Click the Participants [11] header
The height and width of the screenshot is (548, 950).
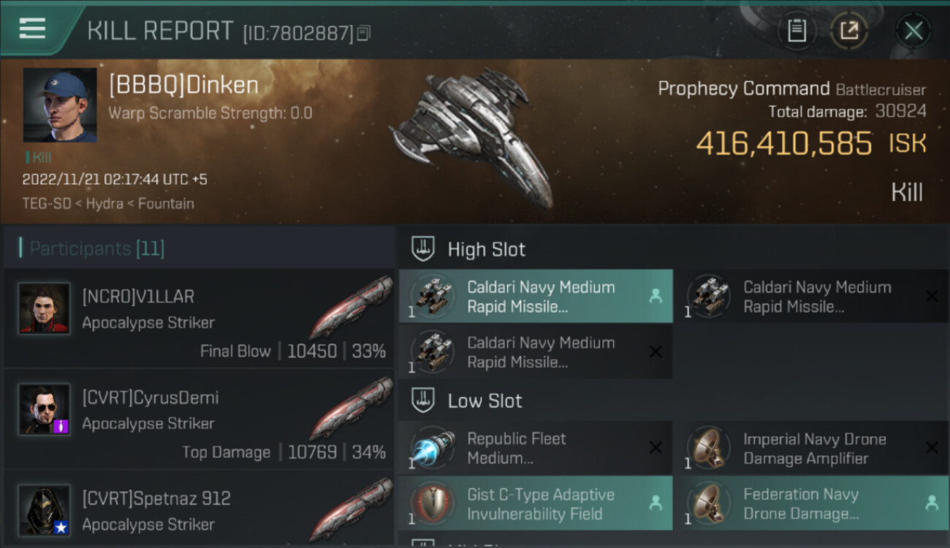[96, 248]
